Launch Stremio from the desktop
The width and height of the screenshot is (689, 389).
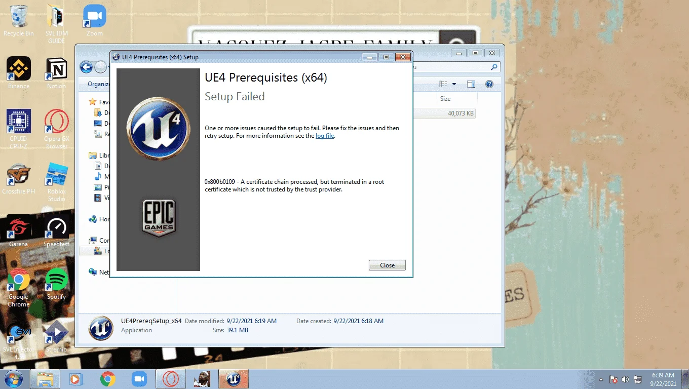click(57, 336)
